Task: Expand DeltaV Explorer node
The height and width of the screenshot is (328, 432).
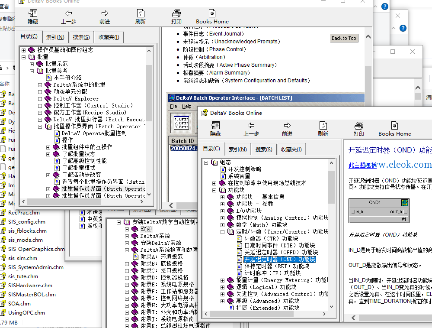Action: pyautogui.click(x=40, y=99)
